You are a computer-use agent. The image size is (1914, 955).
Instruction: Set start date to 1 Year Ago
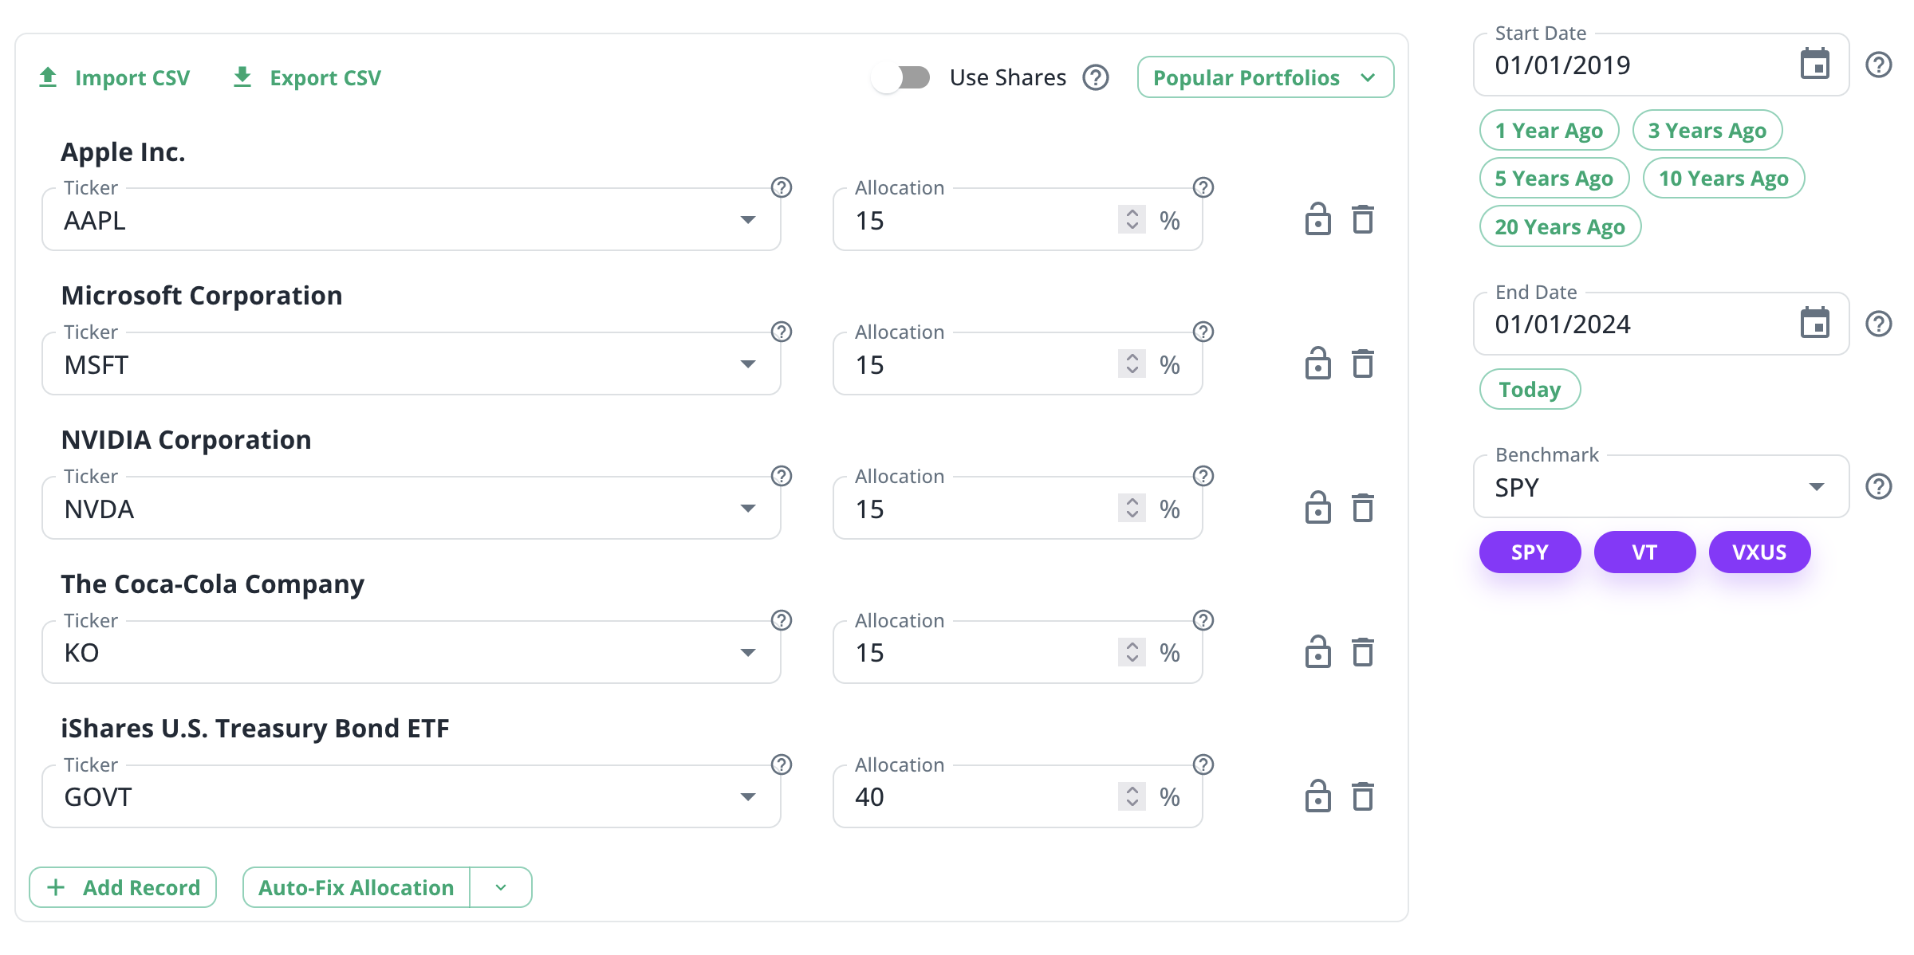1549,130
